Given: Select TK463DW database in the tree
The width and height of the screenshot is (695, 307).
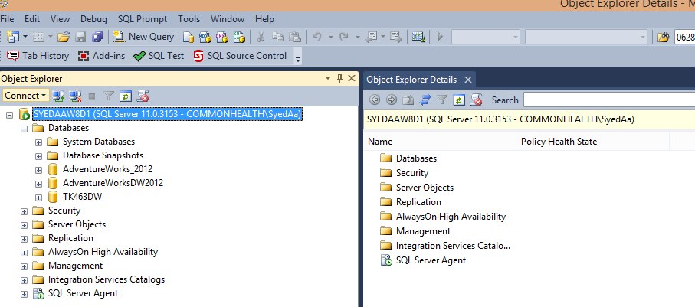Looking at the screenshot, I should (83, 197).
